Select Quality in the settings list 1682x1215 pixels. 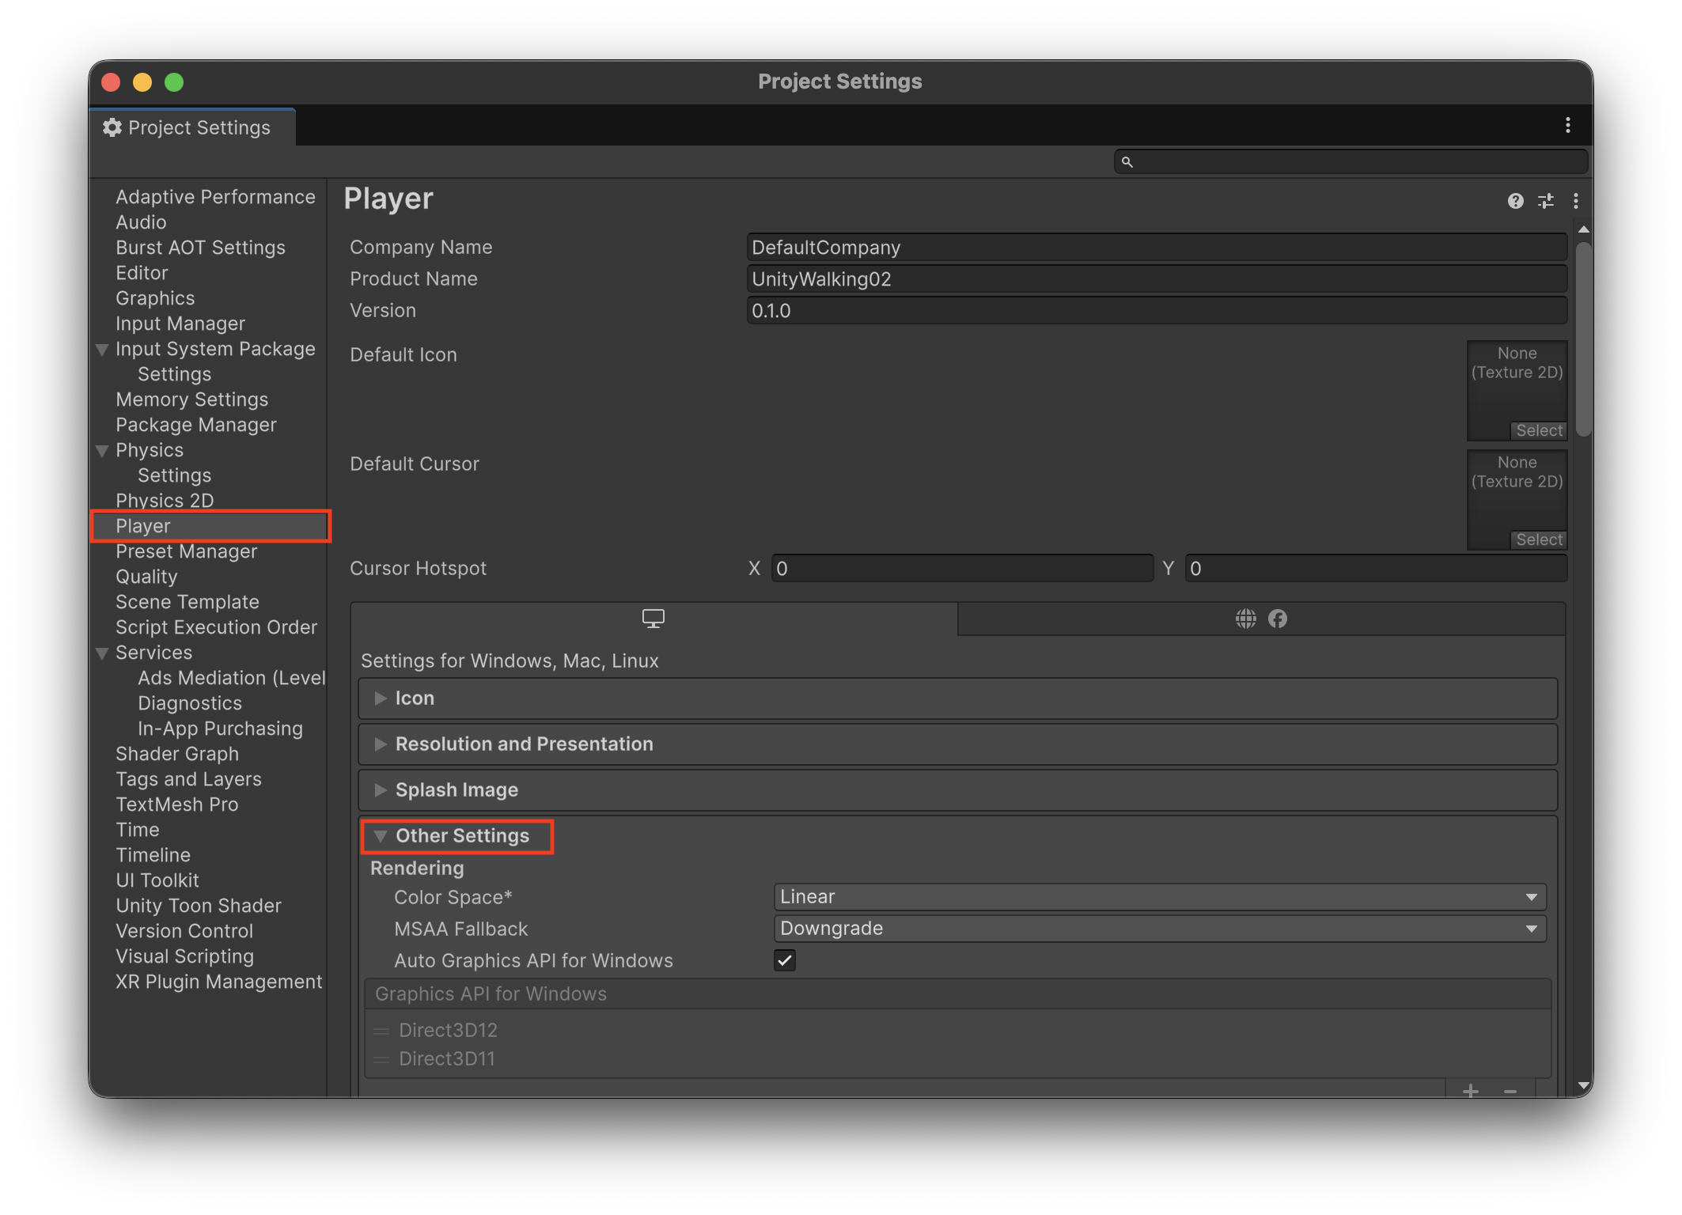(x=146, y=577)
